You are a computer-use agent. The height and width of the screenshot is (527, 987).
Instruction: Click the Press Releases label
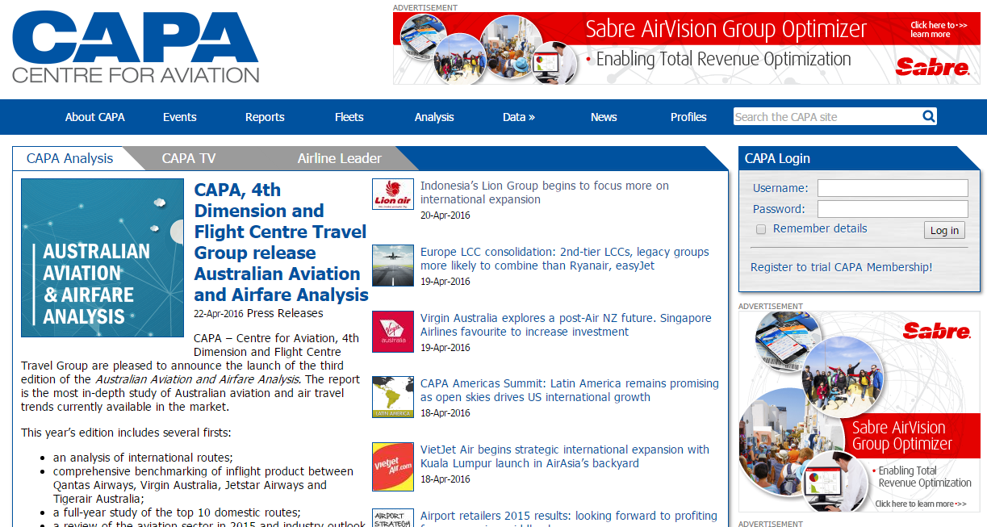pos(285,313)
